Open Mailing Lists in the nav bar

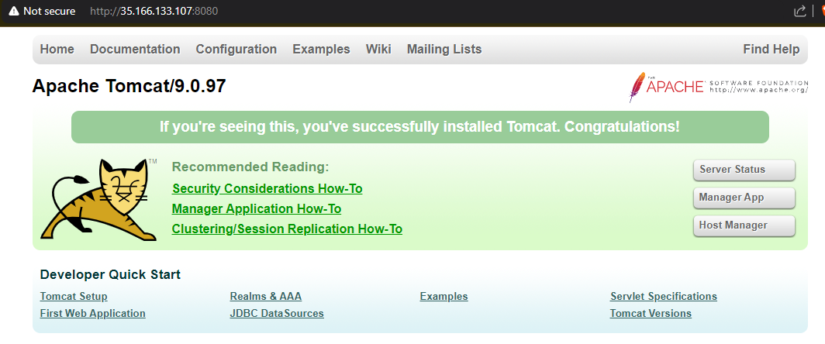click(444, 50)
